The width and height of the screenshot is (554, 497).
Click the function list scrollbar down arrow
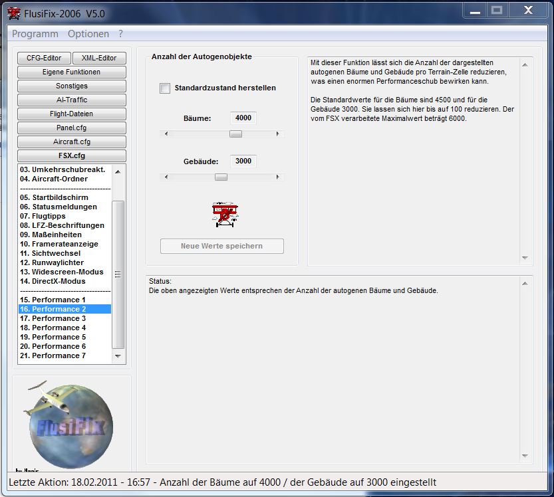point(118,356)
